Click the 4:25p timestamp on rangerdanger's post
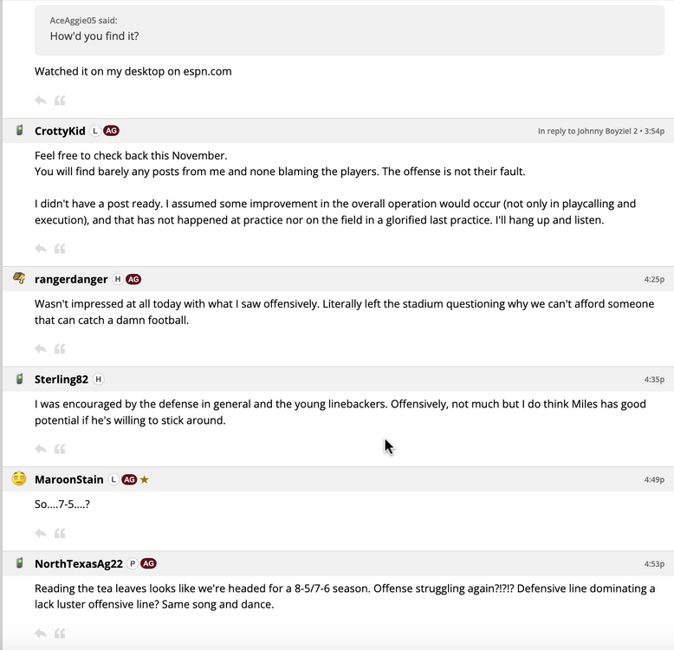The width and height of the screenshot is (674, 650). coord(654,279)
